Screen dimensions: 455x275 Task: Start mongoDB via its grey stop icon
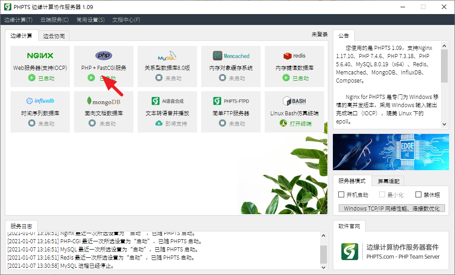click(x=92, y=123)
